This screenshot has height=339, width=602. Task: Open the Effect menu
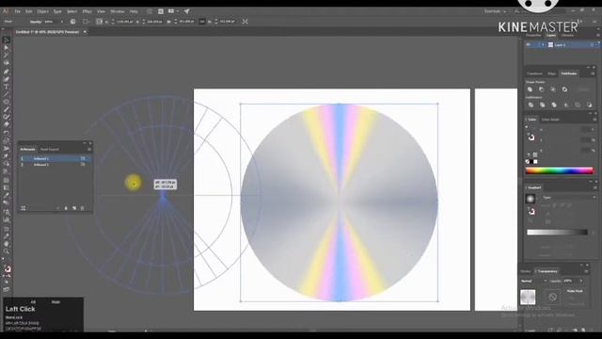[87, 11]
